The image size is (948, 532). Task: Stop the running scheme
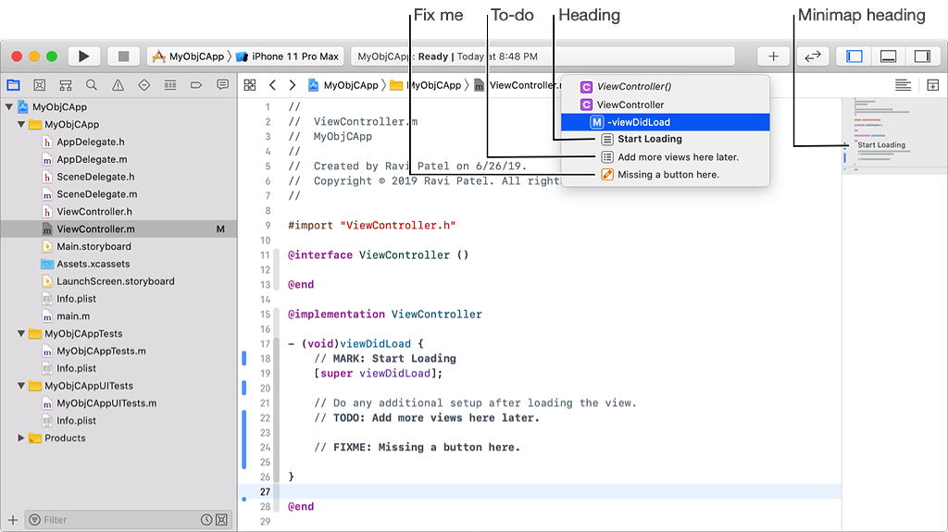(123, 56)
